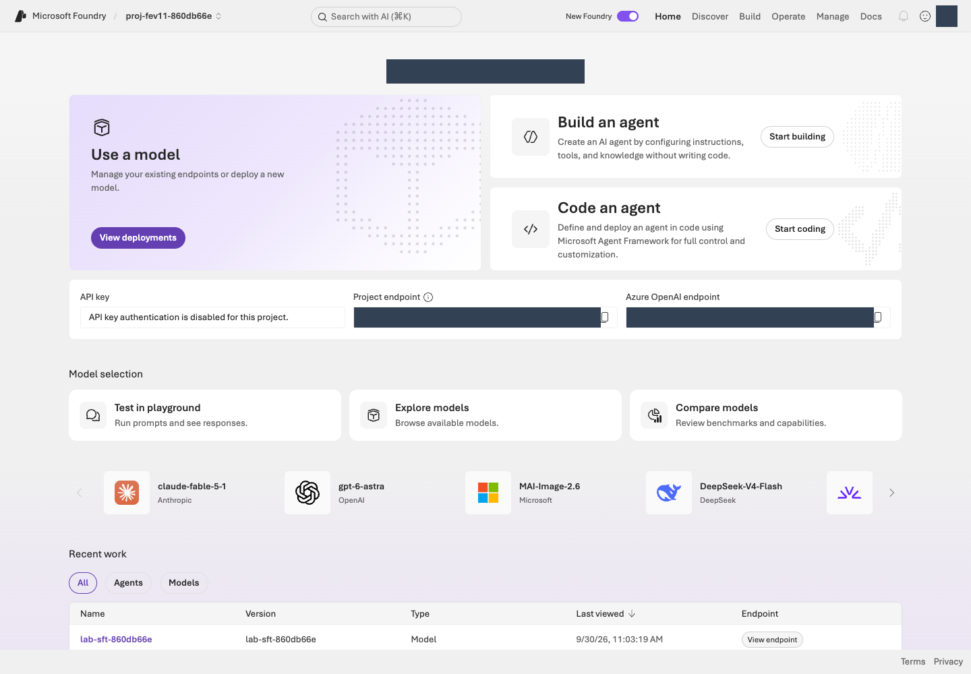
Task: Focus the Search with AI field
Action: [x=386, y=17]
